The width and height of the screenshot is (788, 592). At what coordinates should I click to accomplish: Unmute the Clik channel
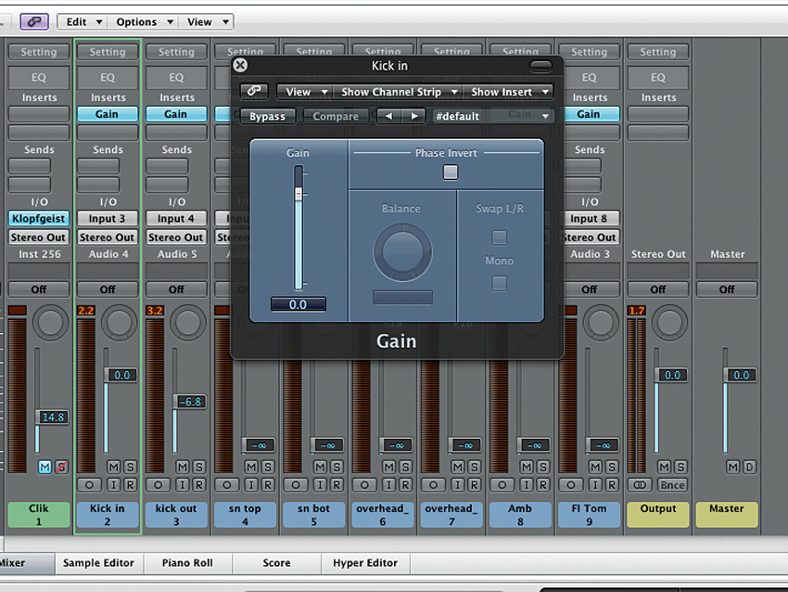click(x=44, y=468)
